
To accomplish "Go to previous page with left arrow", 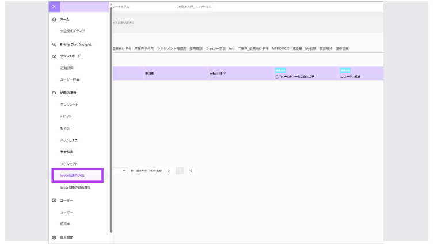I will pyautogui.click(x=169, y=171).
